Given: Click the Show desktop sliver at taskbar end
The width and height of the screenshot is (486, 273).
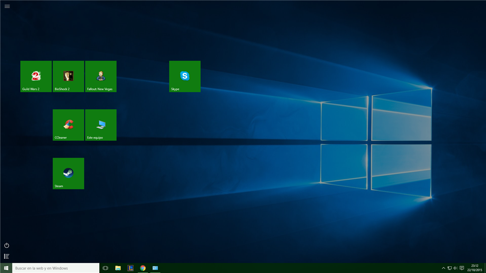Looking at the screenshot, I should (x=485, y=268).
